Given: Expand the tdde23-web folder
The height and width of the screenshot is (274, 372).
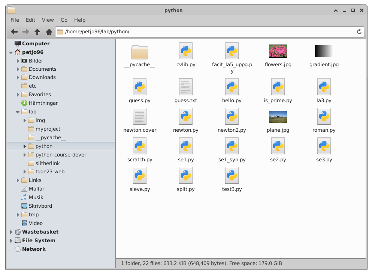Looking at the screenshot, I should pyautogui.click(x=24, y=171).
